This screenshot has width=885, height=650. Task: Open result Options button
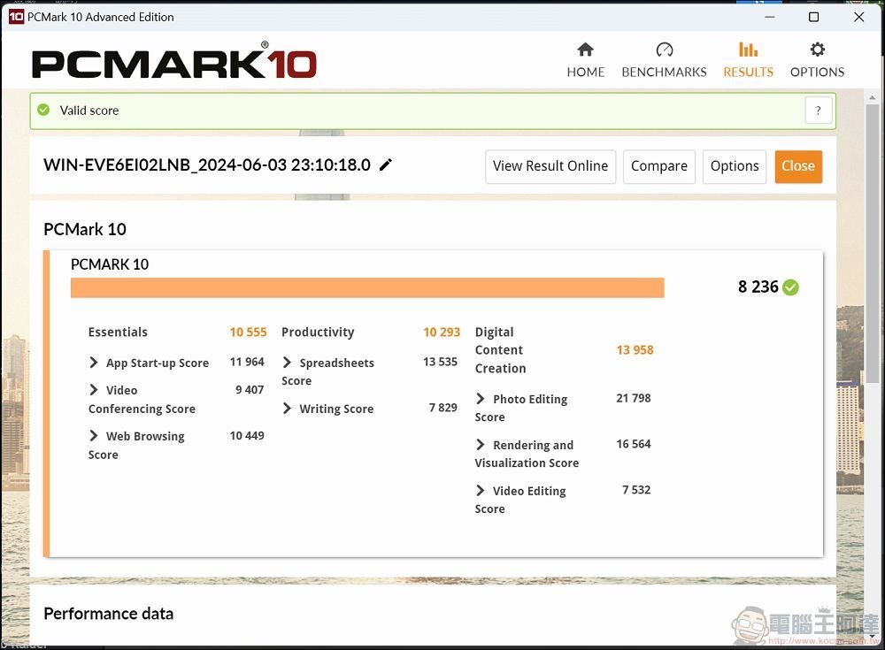pos(735,166)
